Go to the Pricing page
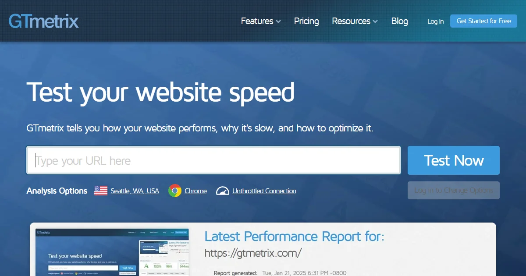The height and width of the screenshot is (276, 526). (x=306, y=21)
